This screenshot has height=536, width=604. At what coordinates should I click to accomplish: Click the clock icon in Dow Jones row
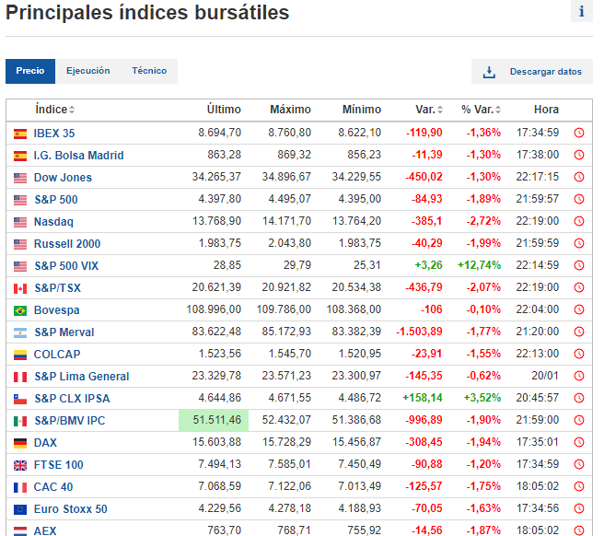coord(578,177)
